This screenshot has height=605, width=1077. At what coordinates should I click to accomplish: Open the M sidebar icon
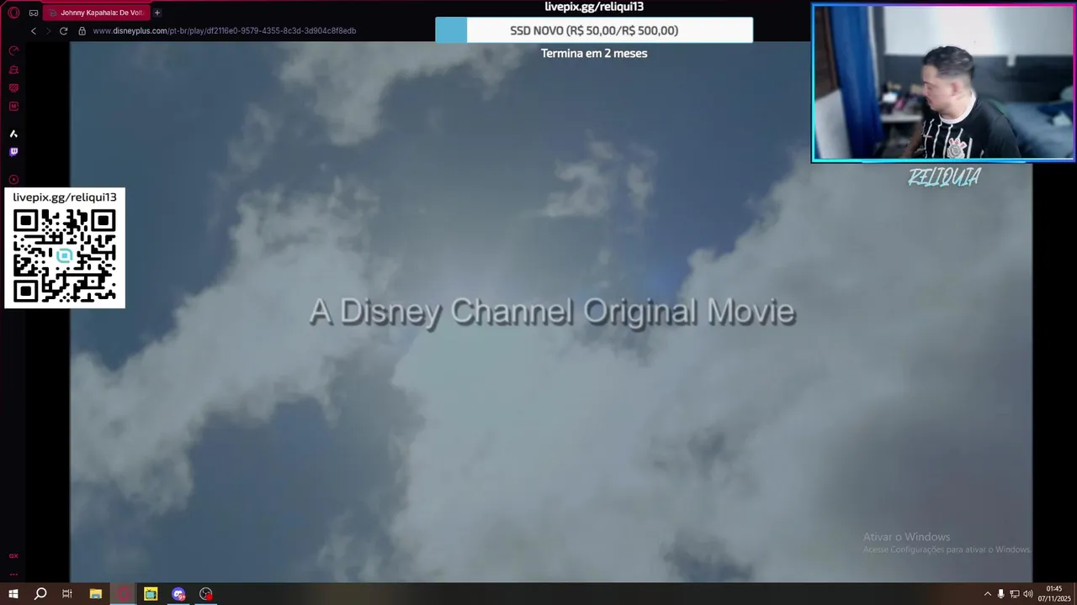tap(13, 107)
